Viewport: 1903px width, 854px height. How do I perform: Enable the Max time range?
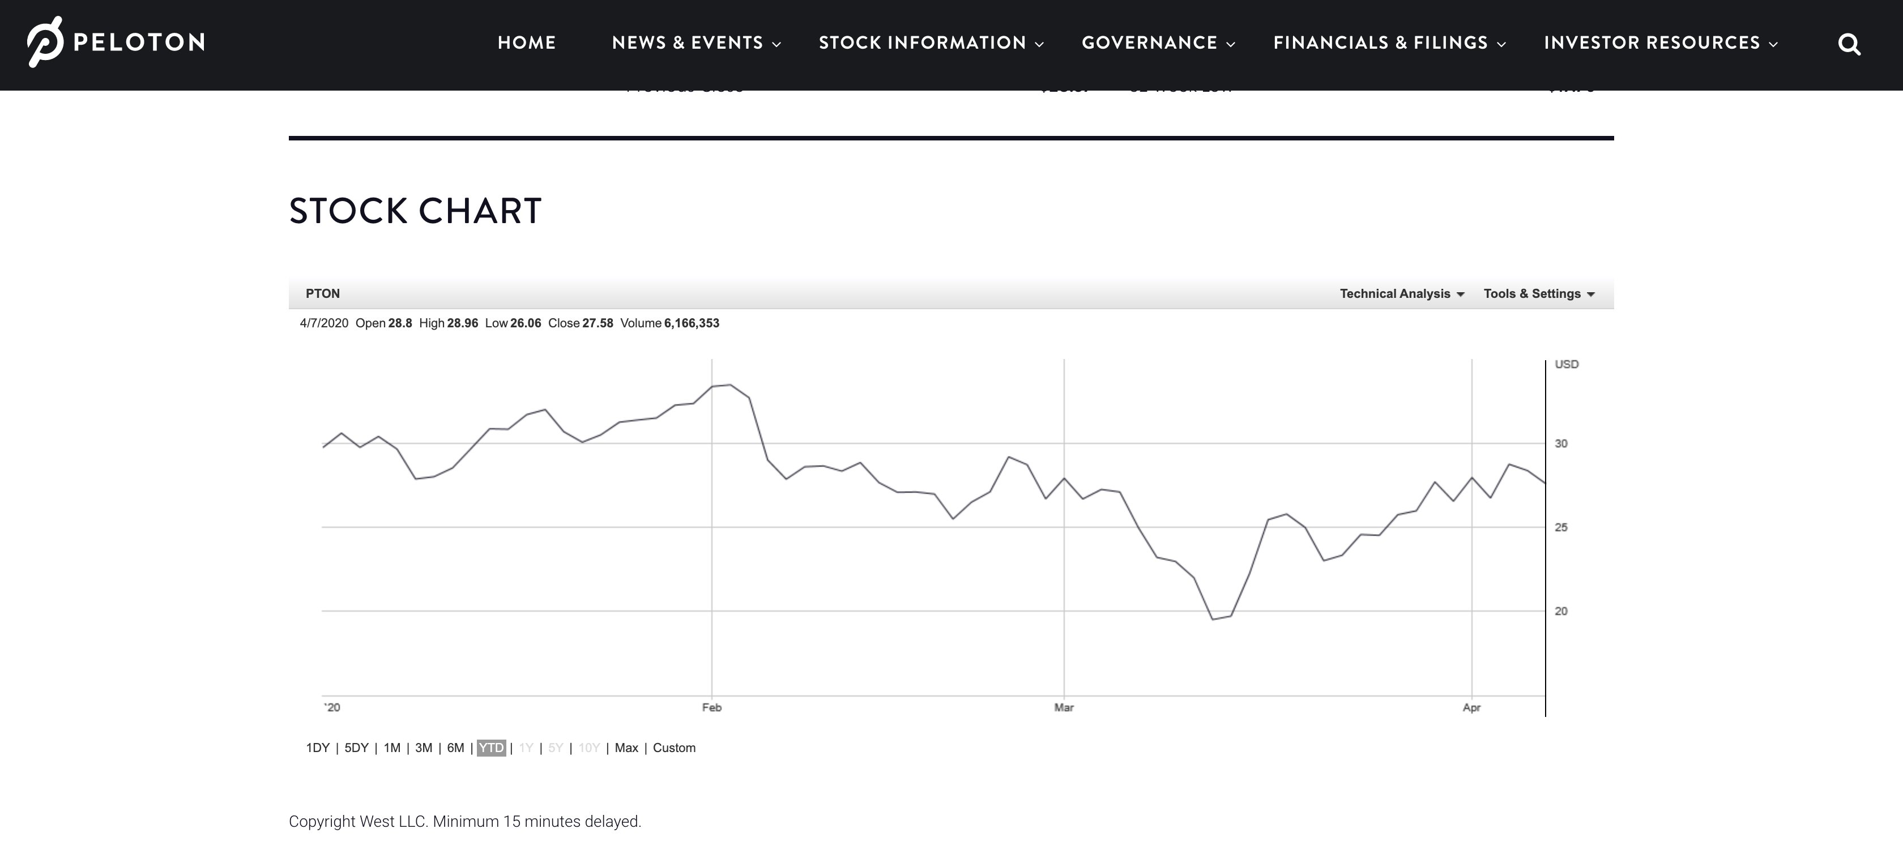(626, 748)
